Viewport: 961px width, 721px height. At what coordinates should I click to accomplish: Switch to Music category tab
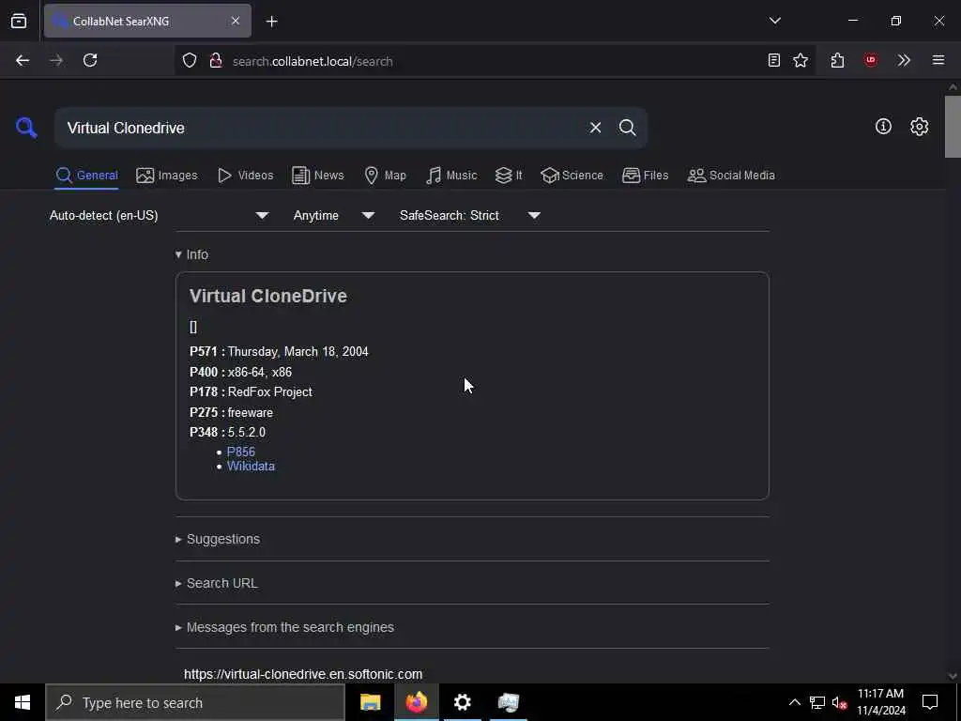pos(451,176)
